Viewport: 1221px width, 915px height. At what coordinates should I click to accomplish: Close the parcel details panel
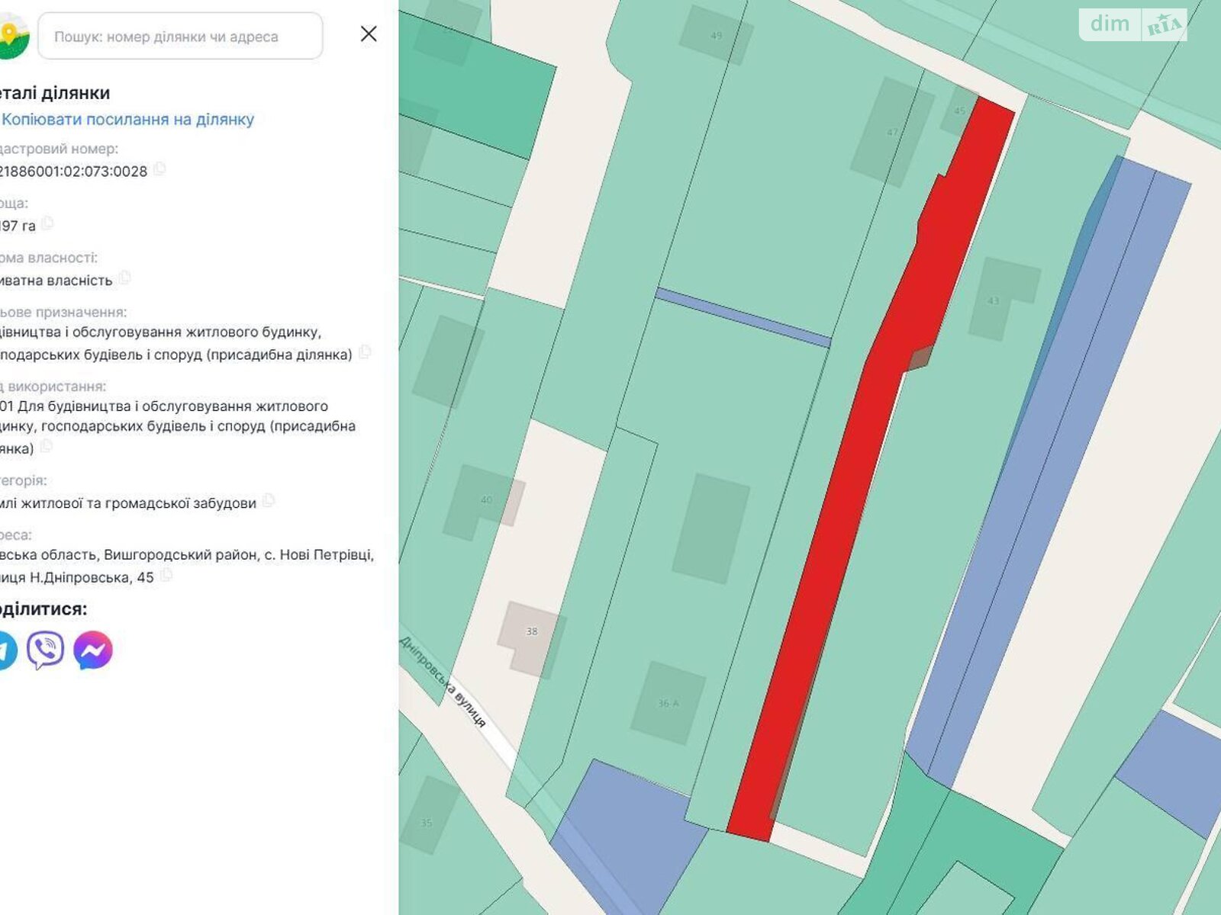click(369, 34)
